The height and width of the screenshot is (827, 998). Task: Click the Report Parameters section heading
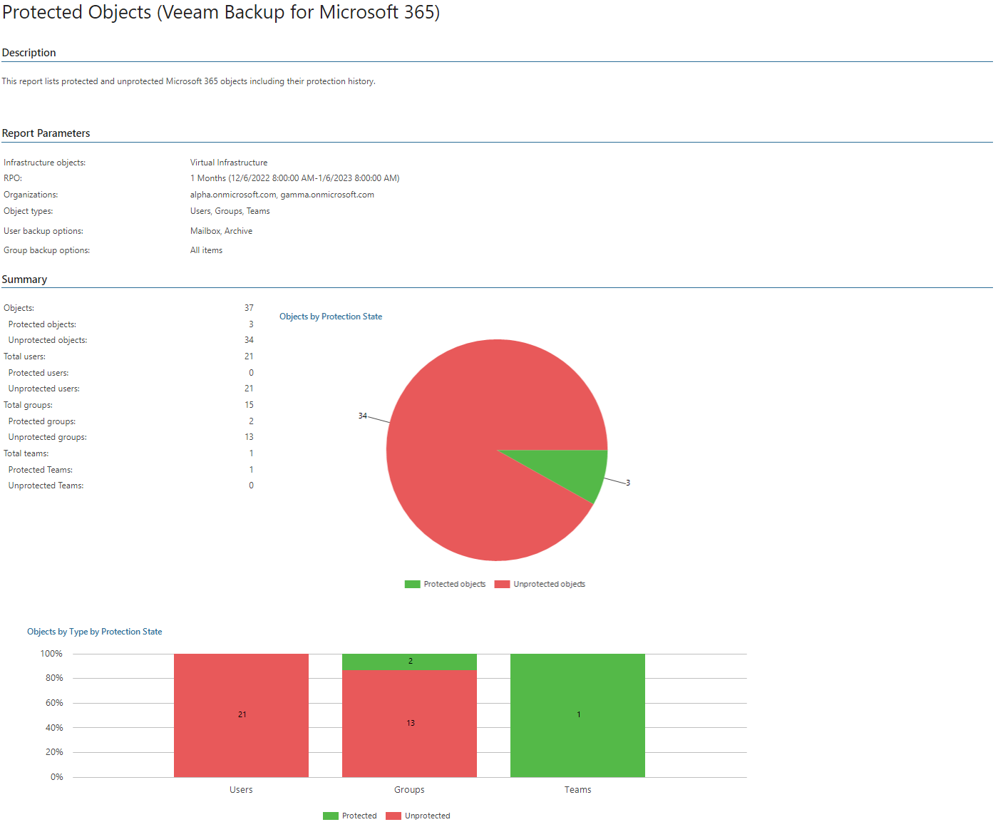click(x=46, y=133)
